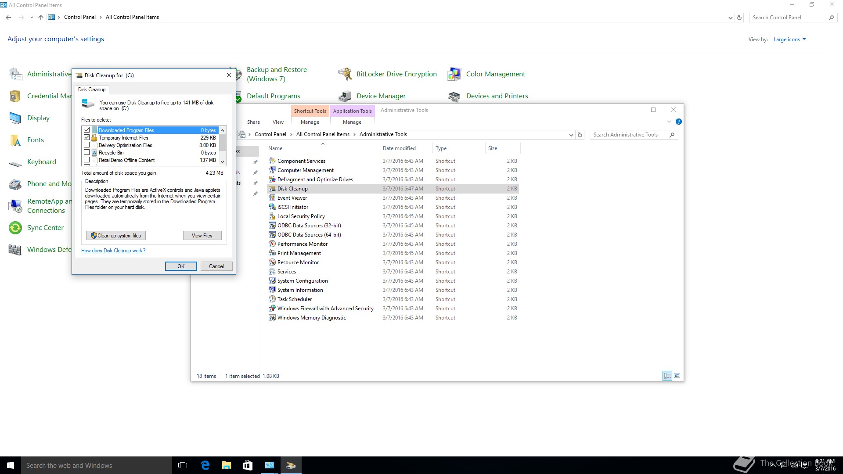Select the Local Security Policy icon
The width and height of the screenshot is (843, 474).
(272, 216)
